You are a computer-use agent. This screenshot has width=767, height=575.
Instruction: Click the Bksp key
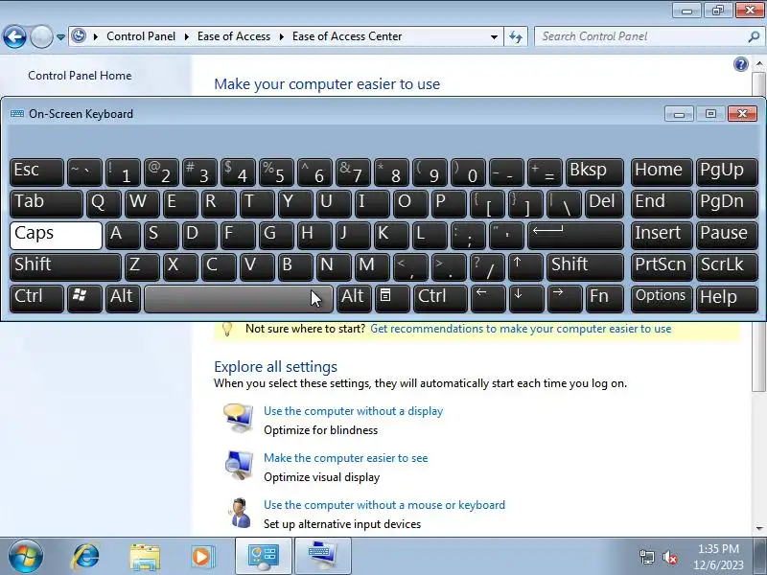pyautogui.click(x=594, y=172)
